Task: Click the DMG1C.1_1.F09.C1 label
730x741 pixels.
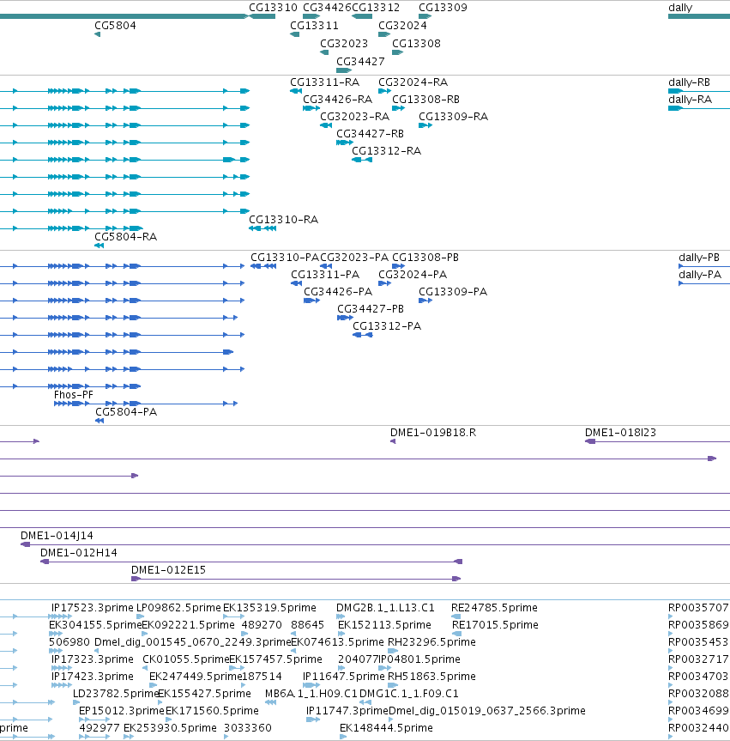Action: [409, 693]
